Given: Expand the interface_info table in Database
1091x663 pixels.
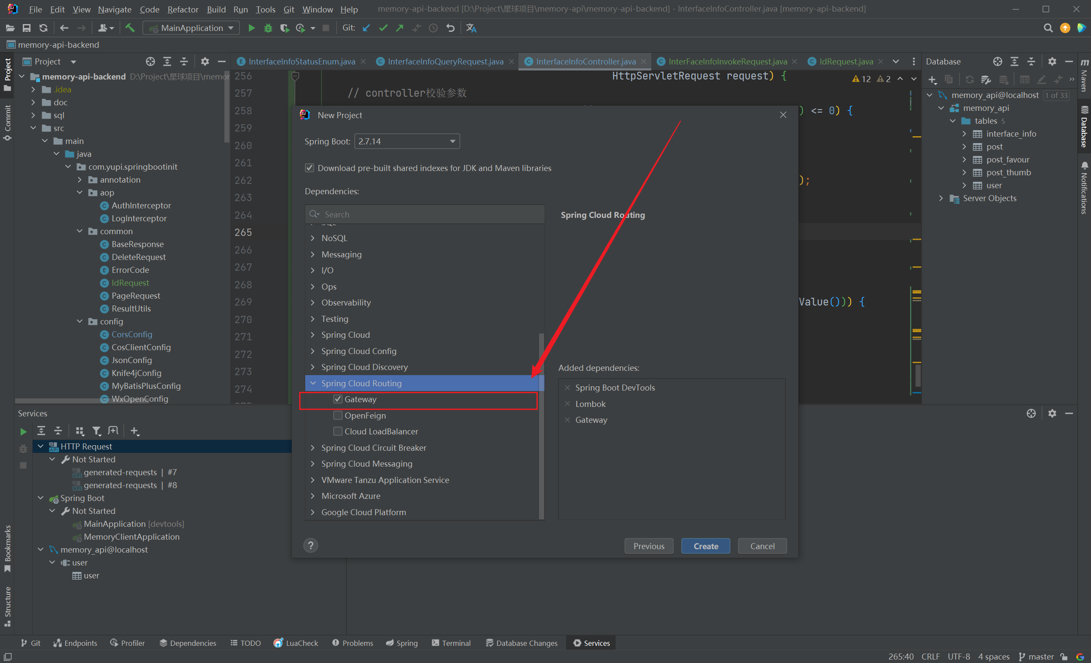Looking at the screenshot, I should [964, 134].
